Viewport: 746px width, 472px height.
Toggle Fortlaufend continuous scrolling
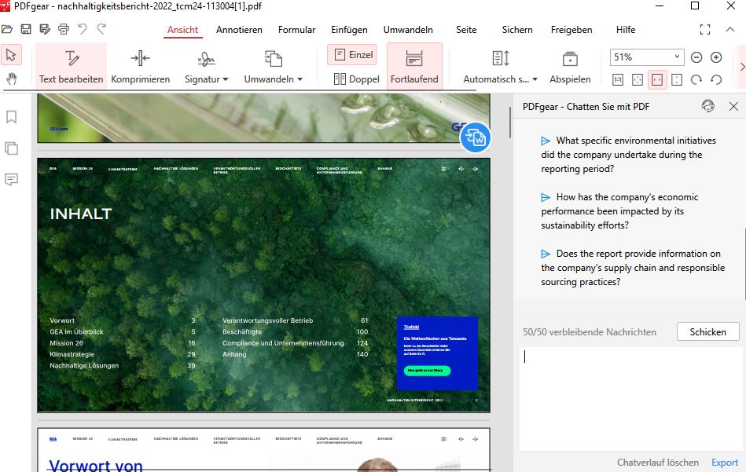(414, 66)
